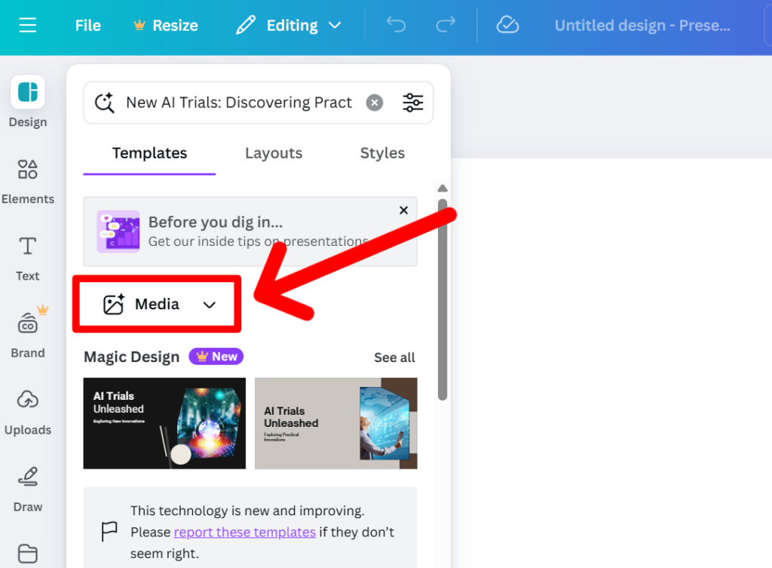Image resolution: width=772 pixels, height=568 pixels.
Task: Click See all for Magic Design
Action: pos(394,357)
